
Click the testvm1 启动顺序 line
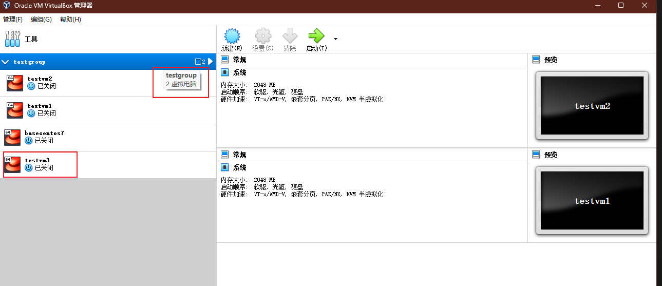(262, 187)
